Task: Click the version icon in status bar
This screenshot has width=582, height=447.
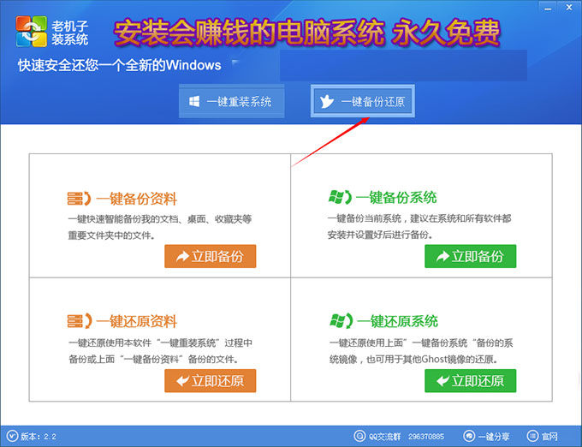Action: tap(12, 436)
